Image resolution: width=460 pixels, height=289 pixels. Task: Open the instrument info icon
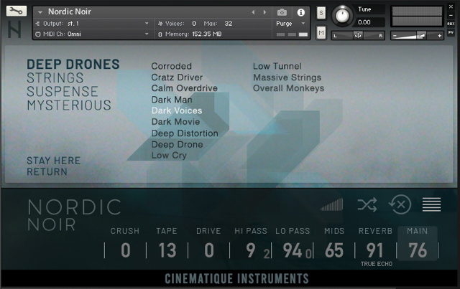click(x=300, y=12)
